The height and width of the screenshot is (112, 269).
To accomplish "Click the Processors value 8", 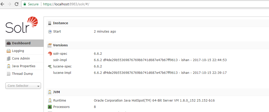I will click(x=95, y=107).
